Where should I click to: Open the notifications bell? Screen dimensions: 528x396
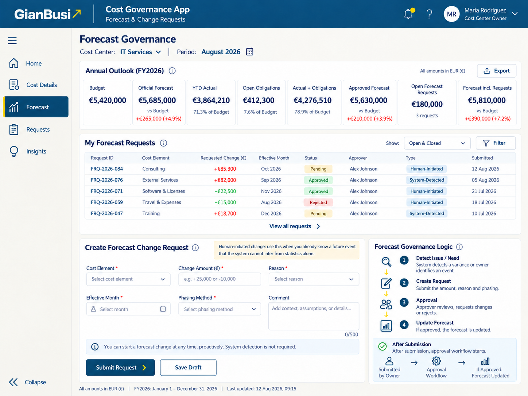(409, 14)
